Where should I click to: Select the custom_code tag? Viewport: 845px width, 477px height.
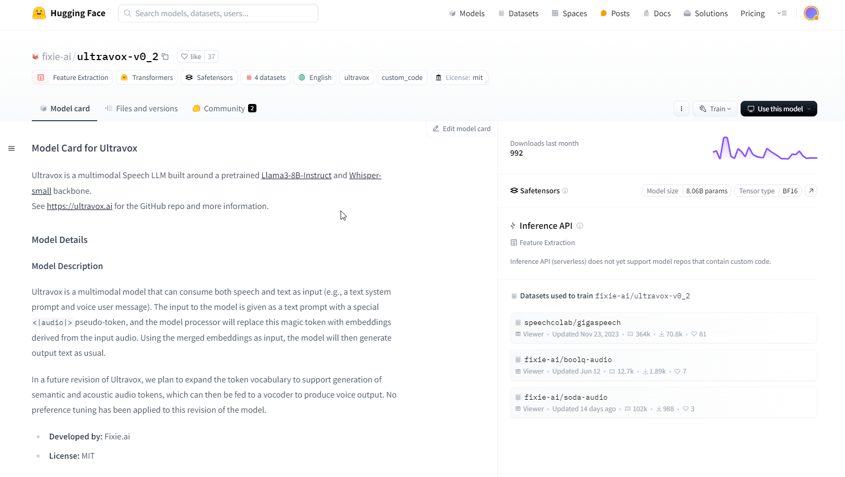[402, 77]
